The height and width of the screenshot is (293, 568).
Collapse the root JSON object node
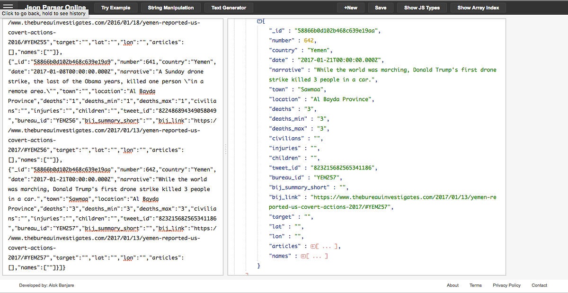click(258, 21)
